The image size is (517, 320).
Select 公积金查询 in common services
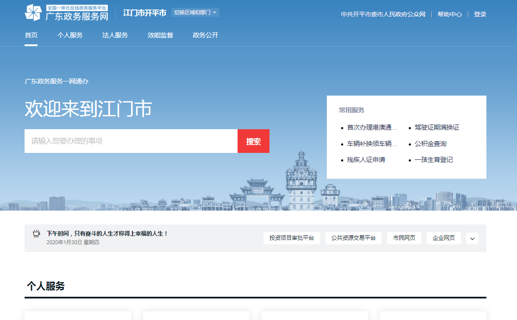(x=430, y=144)
